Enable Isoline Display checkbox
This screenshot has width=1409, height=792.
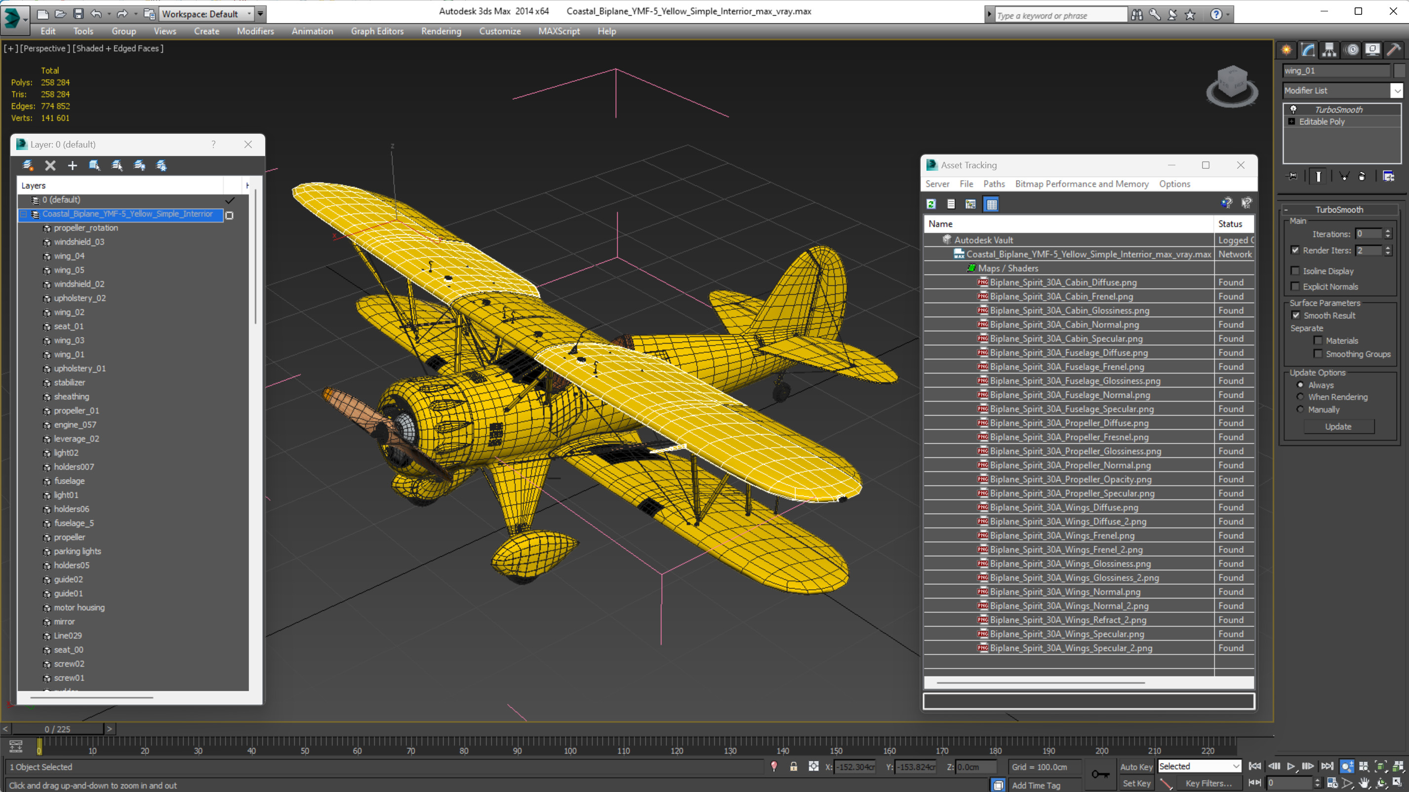[x=1295, y=271]
